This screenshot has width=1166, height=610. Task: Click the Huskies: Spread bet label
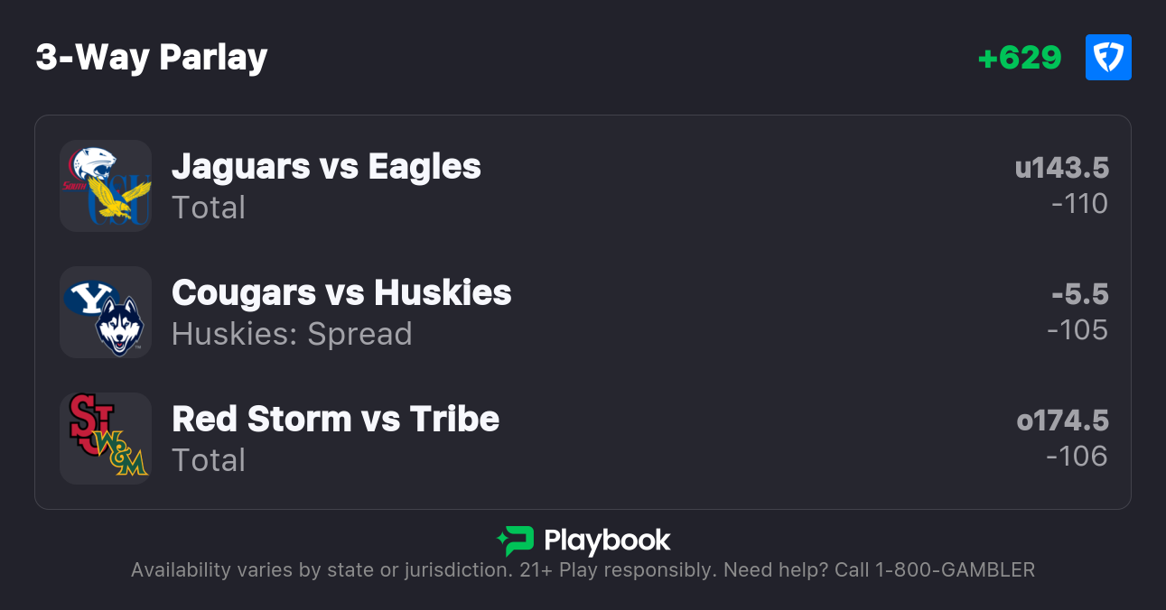(x=292, y=334)
